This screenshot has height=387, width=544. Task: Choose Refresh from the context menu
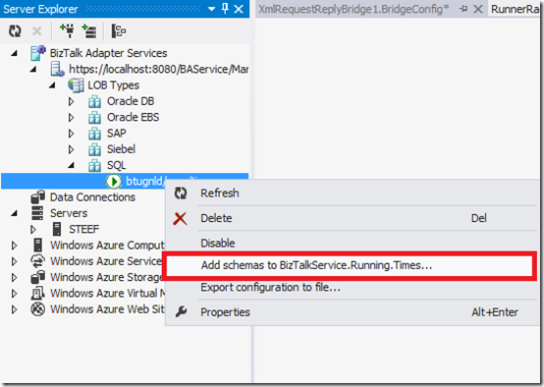click(x=352, y=193)
